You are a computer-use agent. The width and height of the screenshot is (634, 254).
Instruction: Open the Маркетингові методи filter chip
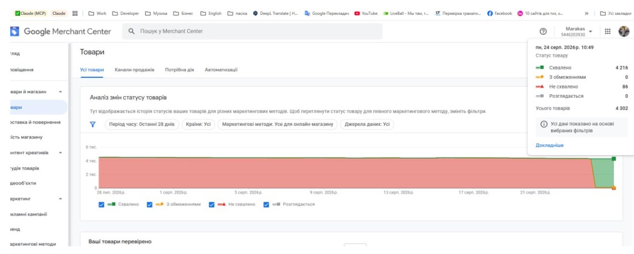pyautogui.click(x=277, y=124)
